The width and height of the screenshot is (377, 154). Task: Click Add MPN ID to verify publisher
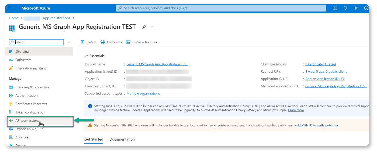coord(316,125)
